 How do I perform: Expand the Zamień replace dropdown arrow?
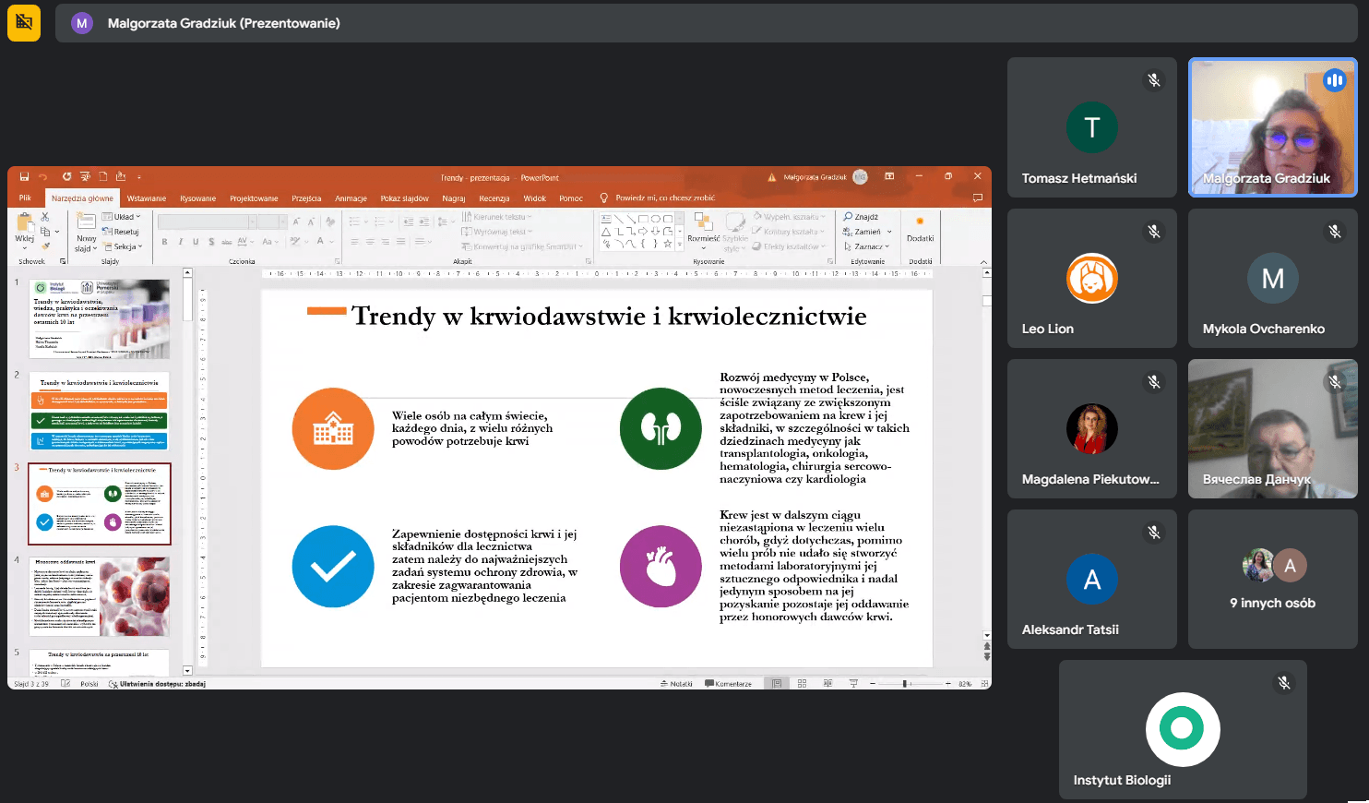[889, 232]
